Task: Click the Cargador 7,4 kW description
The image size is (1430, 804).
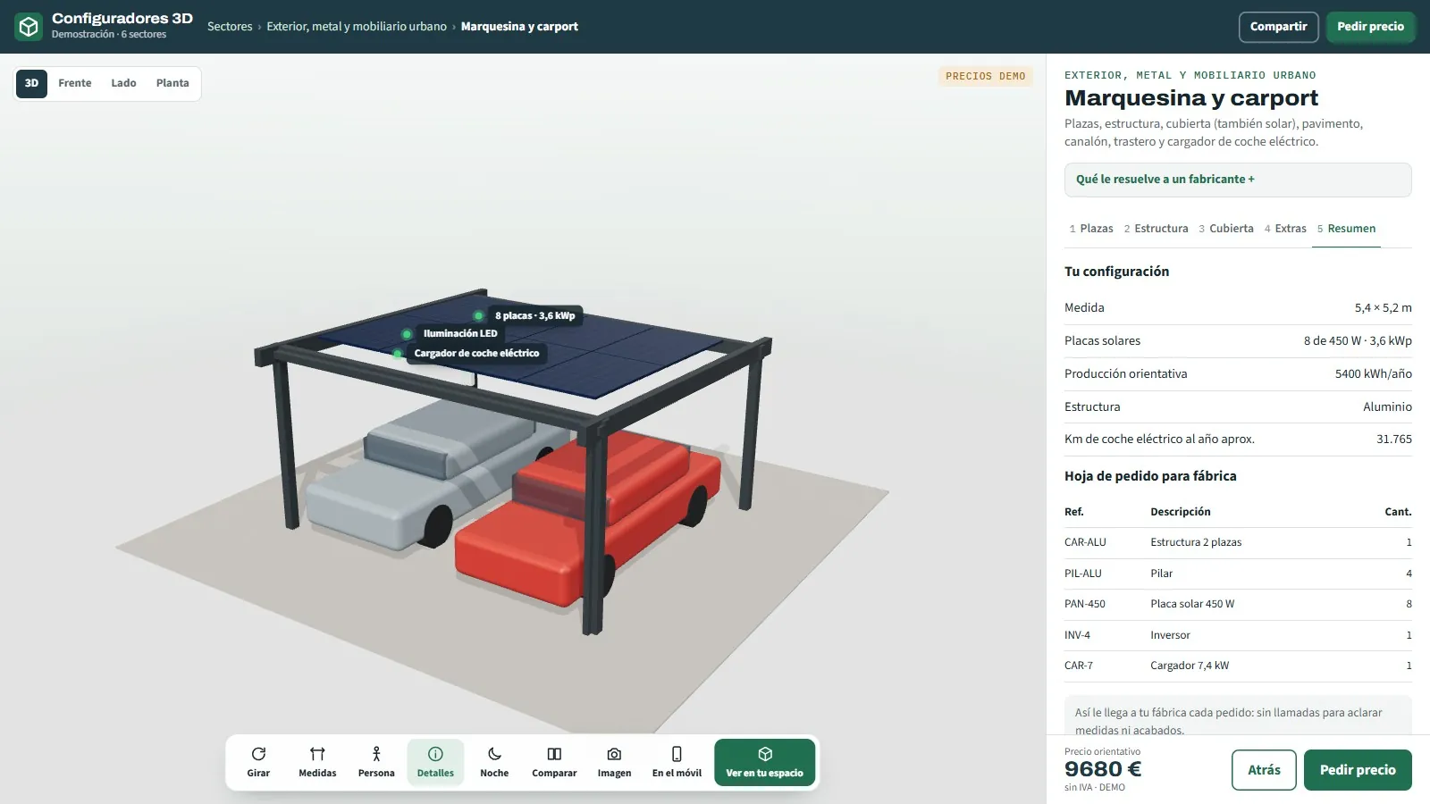Action: coord(1190,666)
